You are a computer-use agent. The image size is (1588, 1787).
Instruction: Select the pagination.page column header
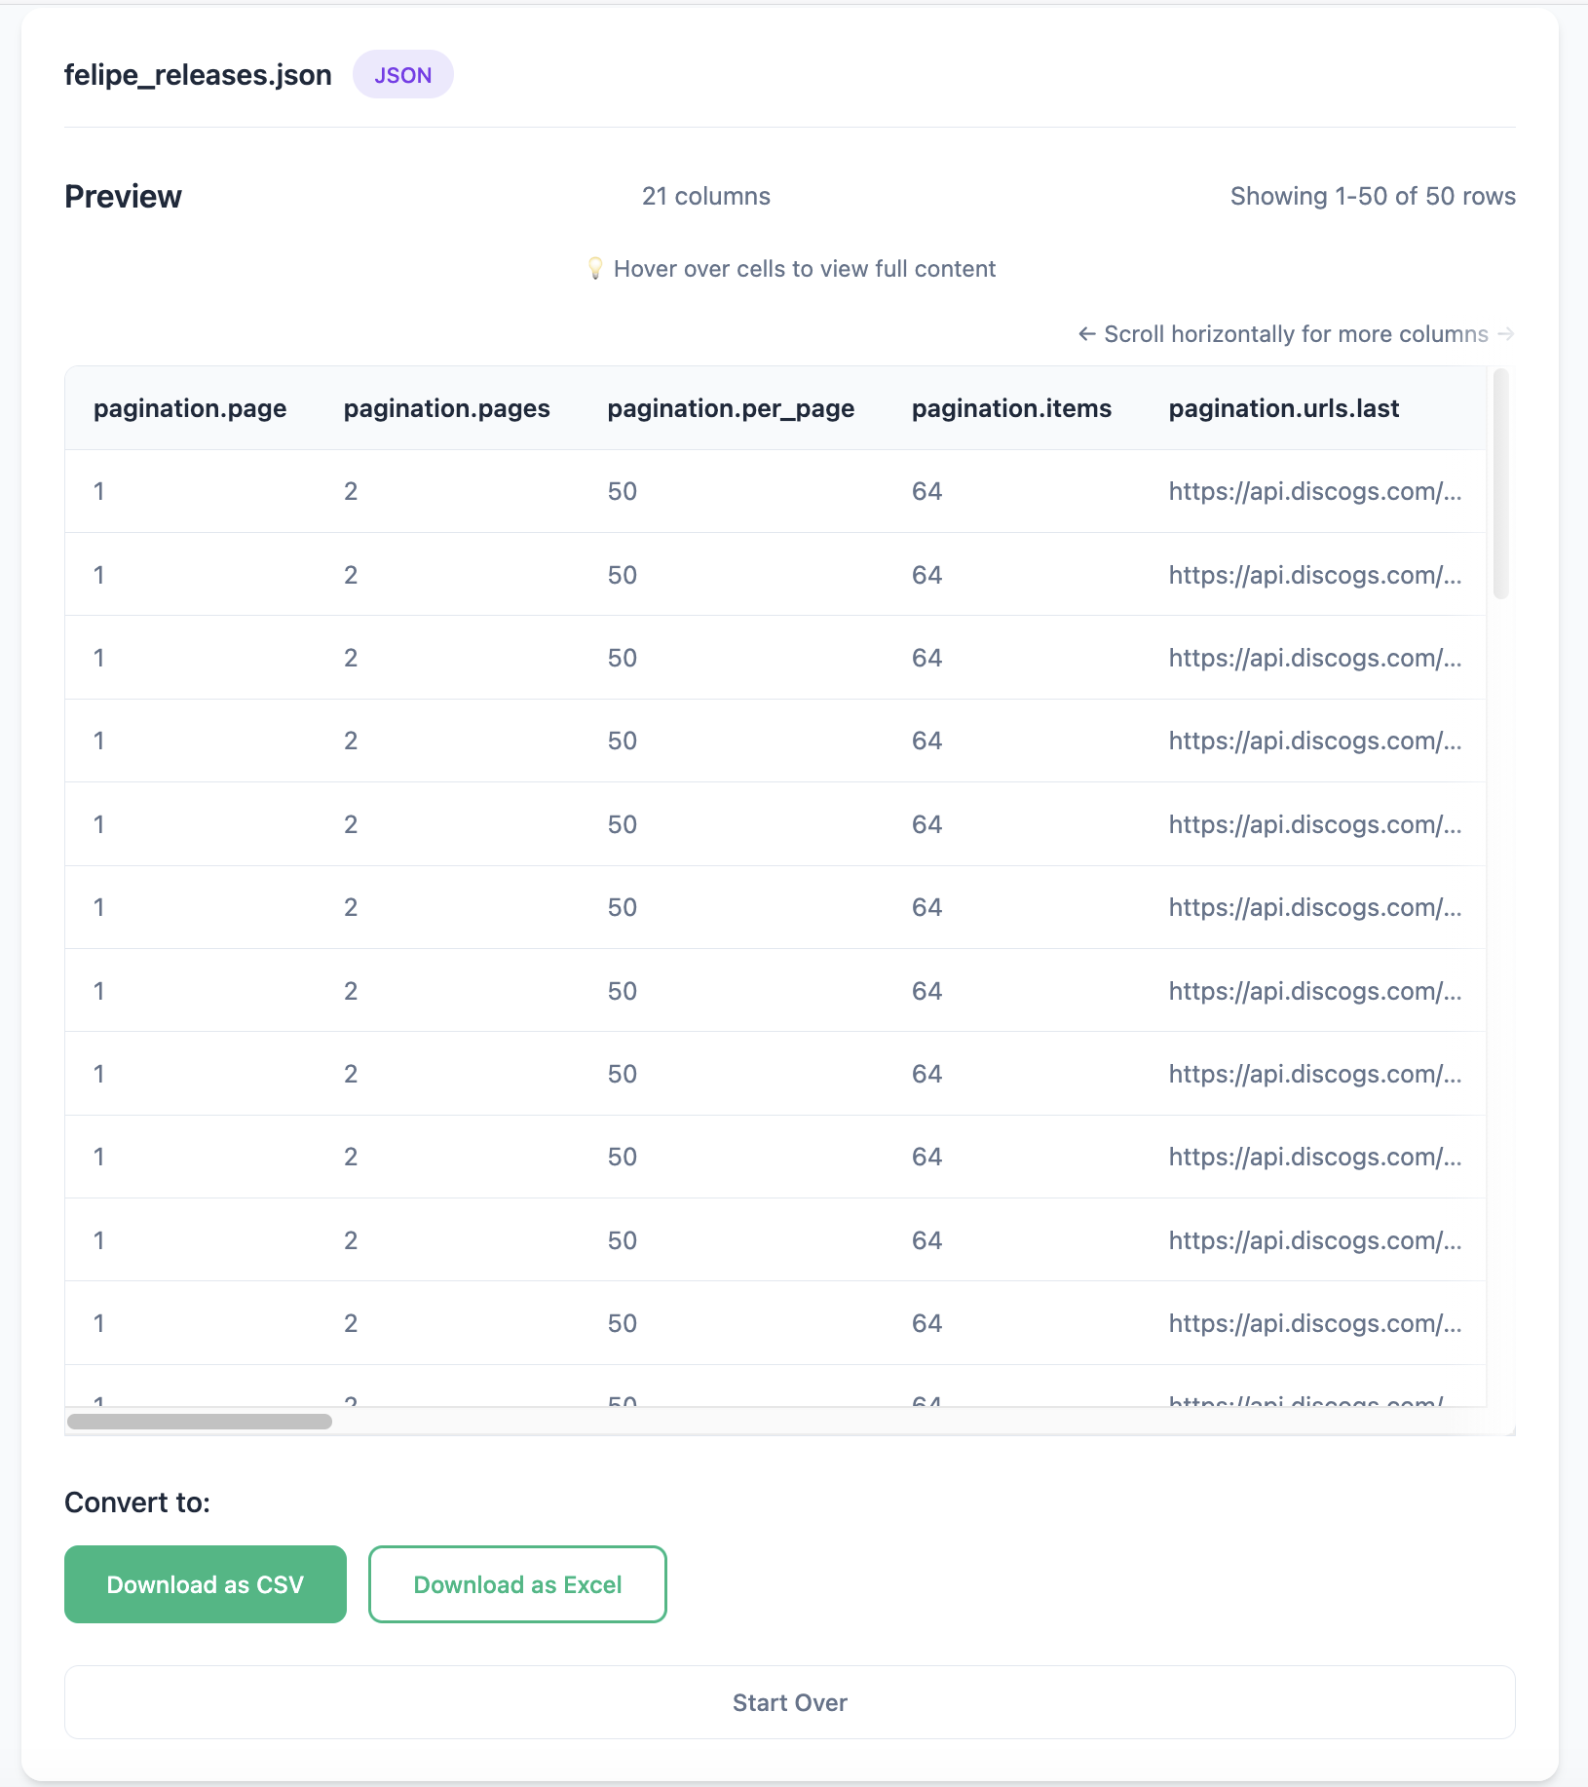(189, 408)
